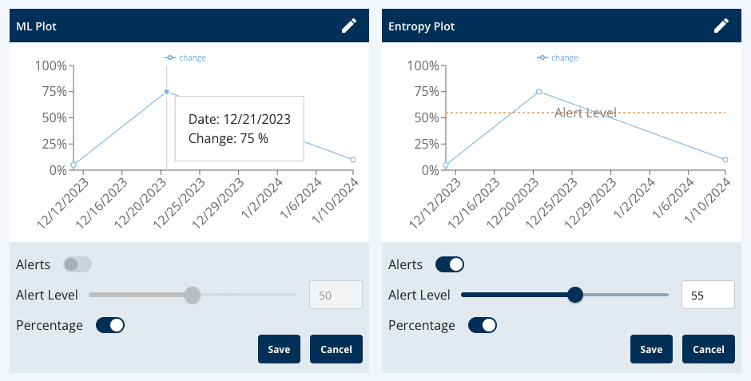Toggle the 'change' legend in Entropy Plot
Image resolution: width=751 pixels, height=381 pixels.
point(558,58)
